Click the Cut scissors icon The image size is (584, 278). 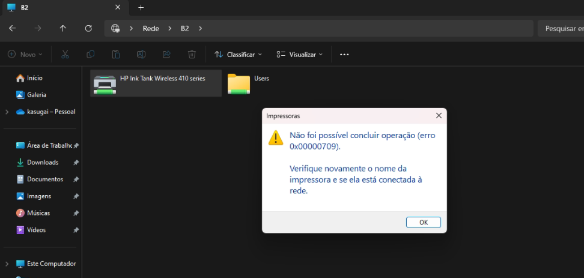click(65, 54)
